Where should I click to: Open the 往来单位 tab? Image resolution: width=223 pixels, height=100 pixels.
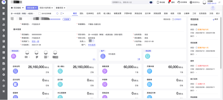(x=90, y=13)
